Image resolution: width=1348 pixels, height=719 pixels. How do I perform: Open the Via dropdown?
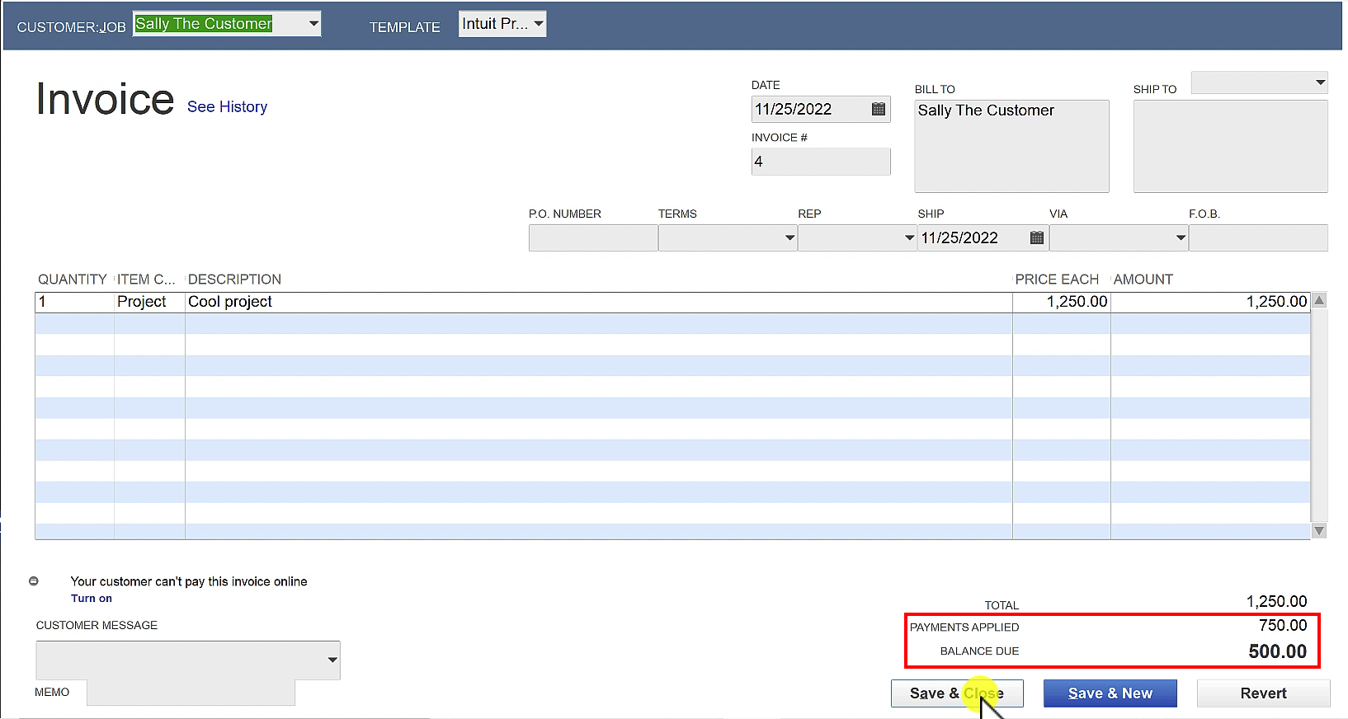coord(1181,237)
